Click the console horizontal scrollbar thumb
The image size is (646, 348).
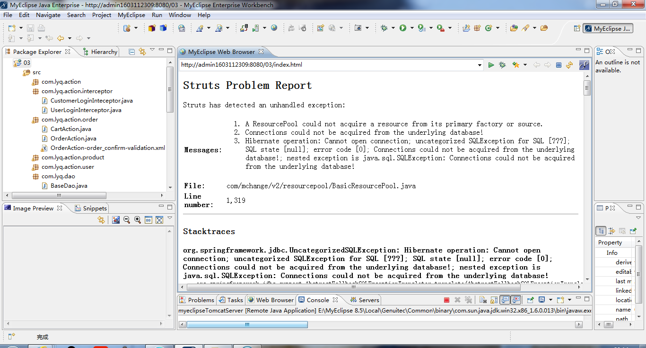247,324
